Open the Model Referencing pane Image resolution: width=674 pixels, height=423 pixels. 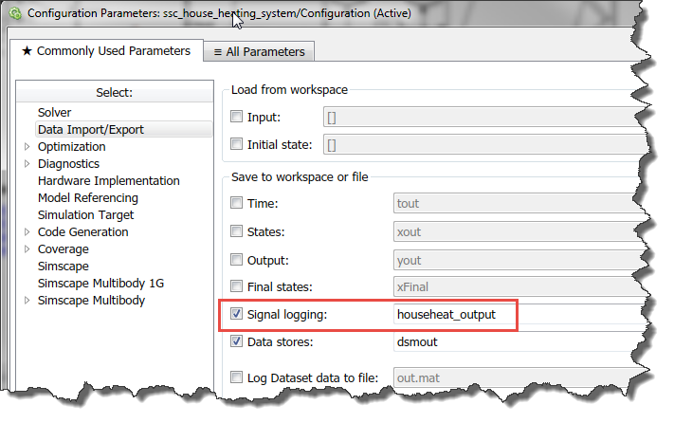click(x=88, y=198)
